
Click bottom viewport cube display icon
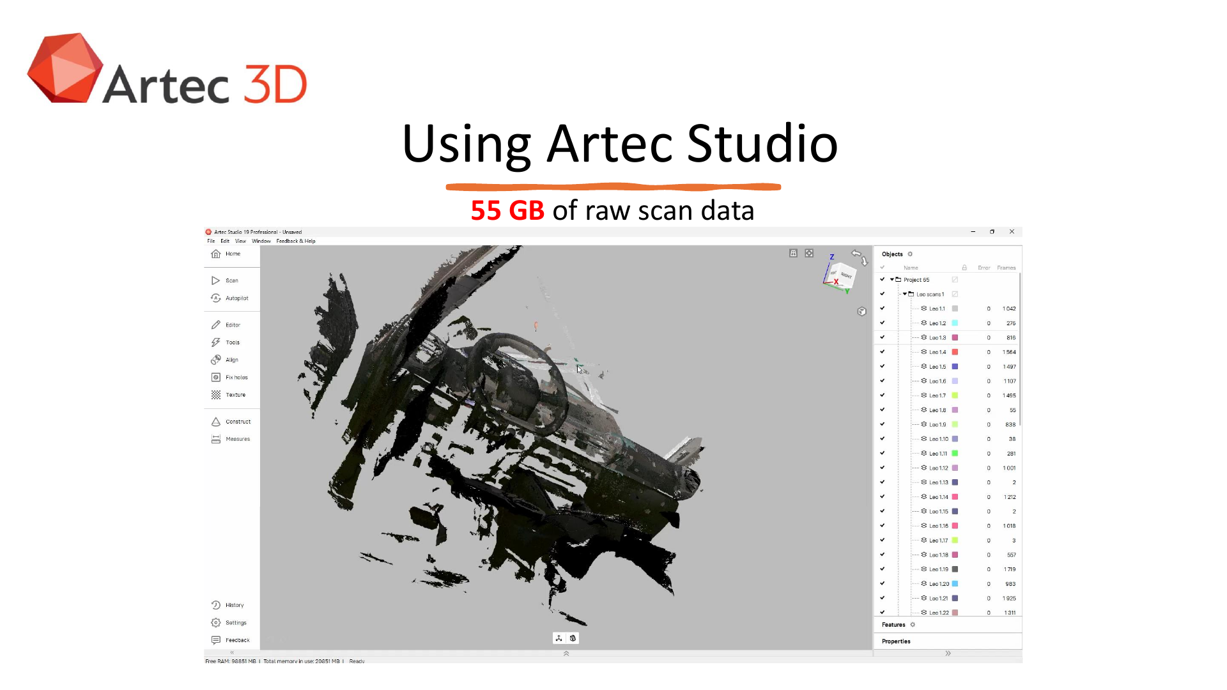[x=573, y=638]
